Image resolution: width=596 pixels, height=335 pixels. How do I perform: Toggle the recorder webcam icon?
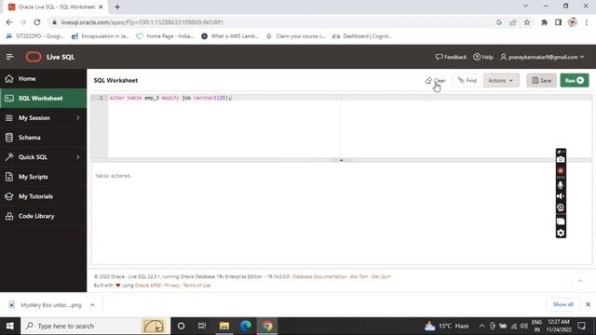point(561,208)
